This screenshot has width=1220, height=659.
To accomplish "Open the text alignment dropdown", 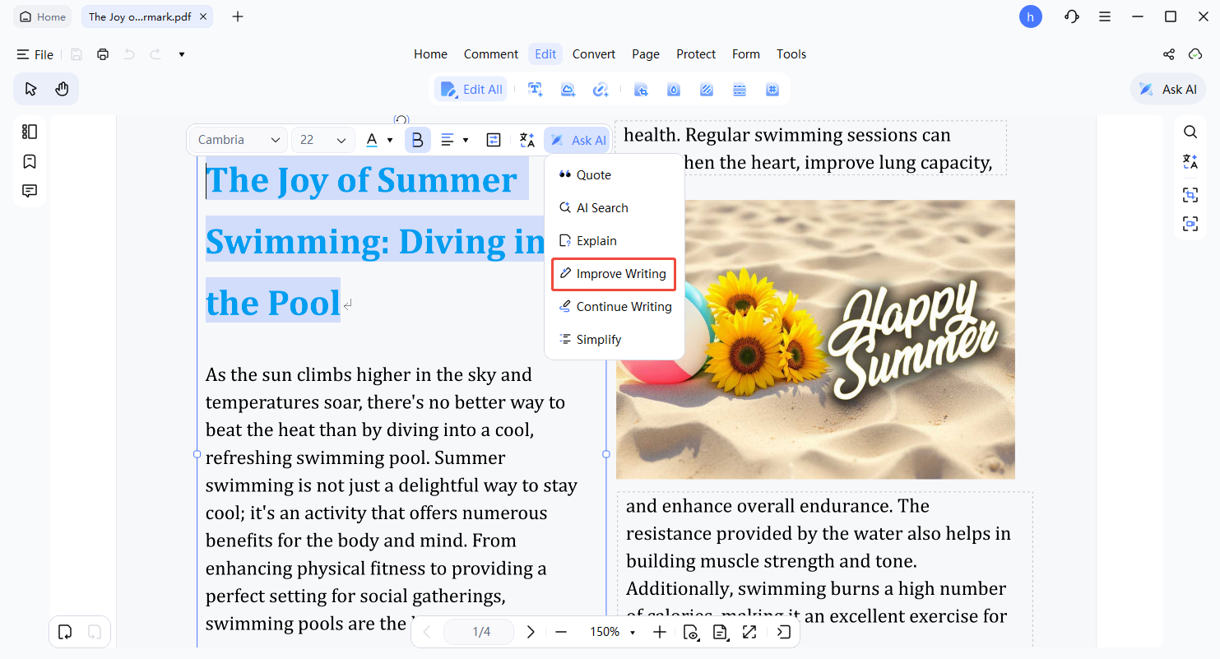I will point(455,139).
